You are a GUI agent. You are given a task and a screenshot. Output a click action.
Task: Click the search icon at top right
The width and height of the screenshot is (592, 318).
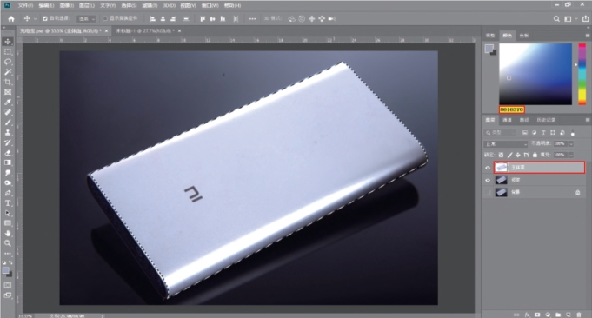pos(556,18)
